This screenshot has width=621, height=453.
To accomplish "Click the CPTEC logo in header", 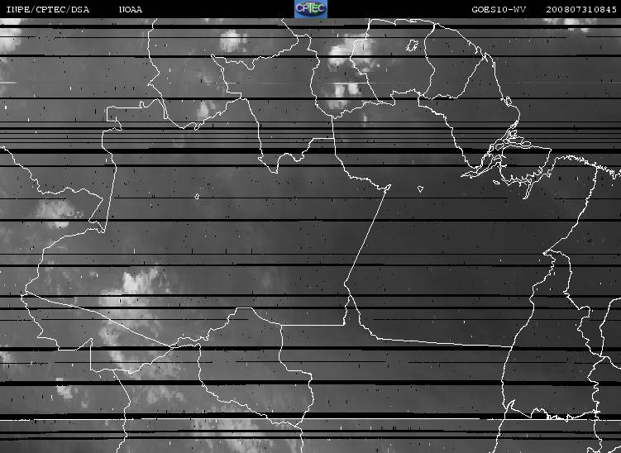I will tap(311, 9).
